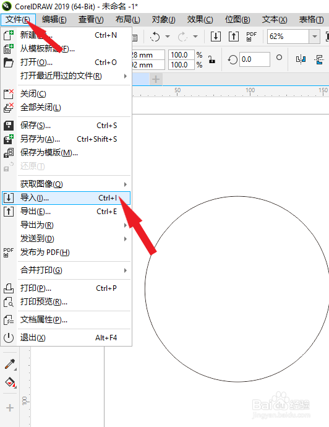Image resolution: width=329 pixels, height=427 pixels.
Task: Open the 布局(L) menu
Action: [x=127, y=20]
